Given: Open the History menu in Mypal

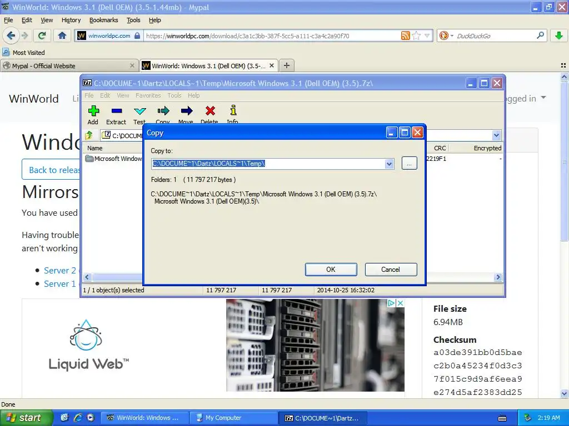Looking at the screenshot, I should 71,21.
